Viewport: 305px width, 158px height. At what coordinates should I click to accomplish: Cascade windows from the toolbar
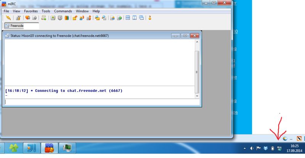141,18
